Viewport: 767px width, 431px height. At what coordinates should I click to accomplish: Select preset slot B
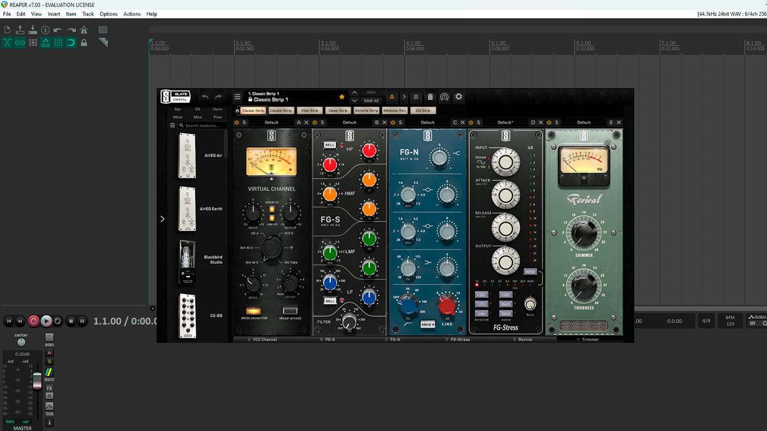click(416, 97)
